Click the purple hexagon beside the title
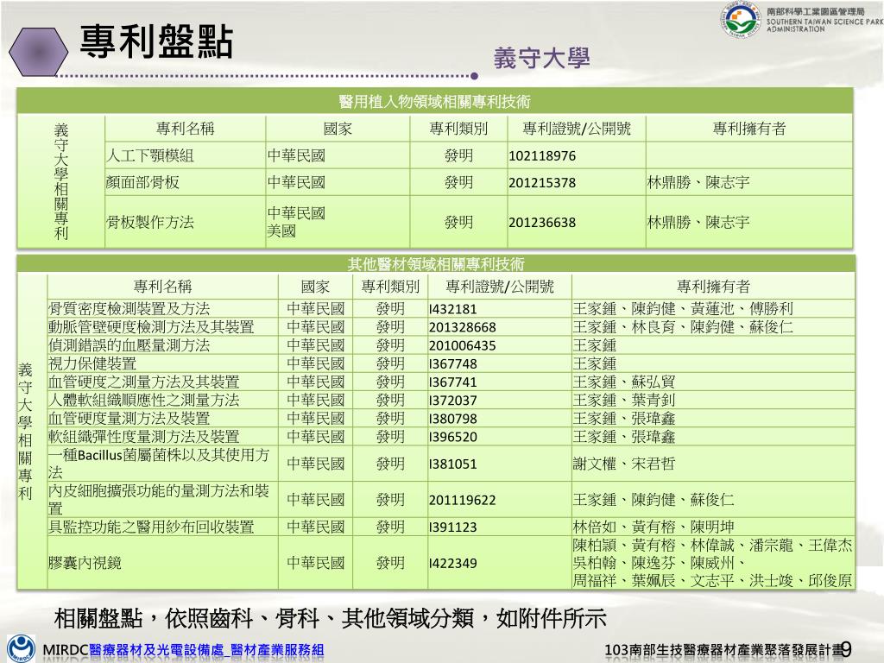This screenshot has height=663, width=884. click(x=38, y=52)
